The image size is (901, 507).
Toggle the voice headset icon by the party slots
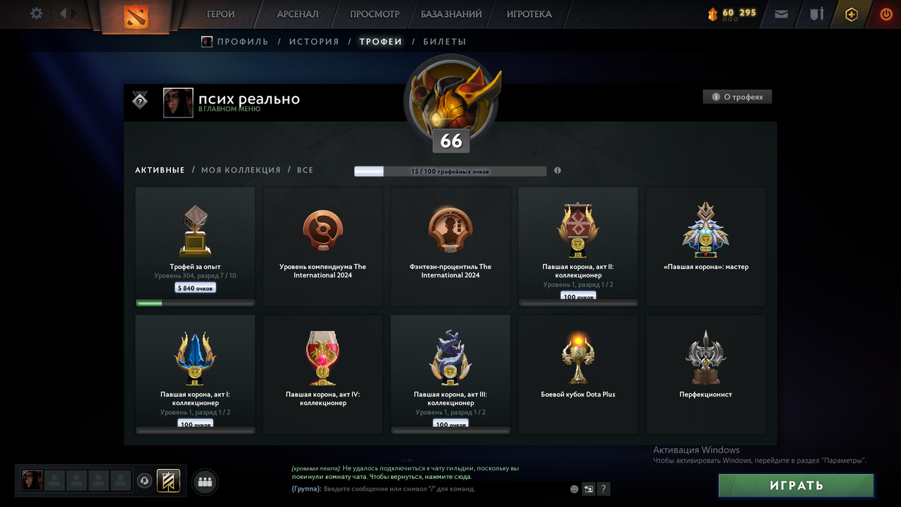pos(144,481)
